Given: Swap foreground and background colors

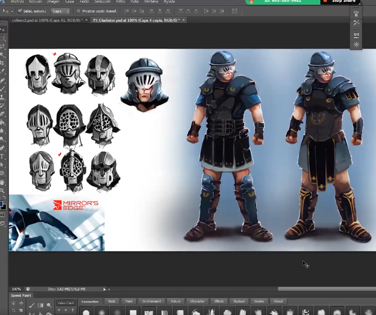Looking at the screenshot, I should 5,197.
